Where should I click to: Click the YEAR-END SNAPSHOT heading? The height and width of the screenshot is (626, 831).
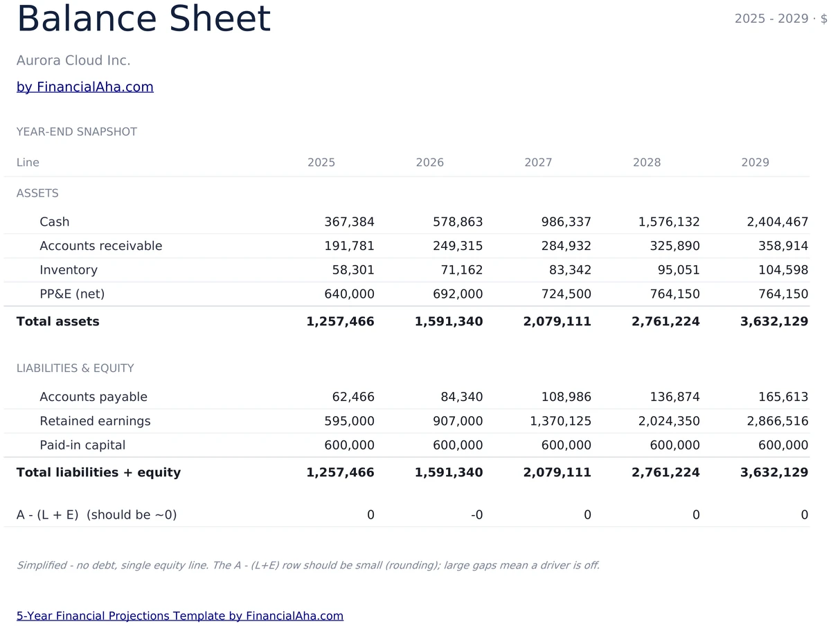point(77,132)
